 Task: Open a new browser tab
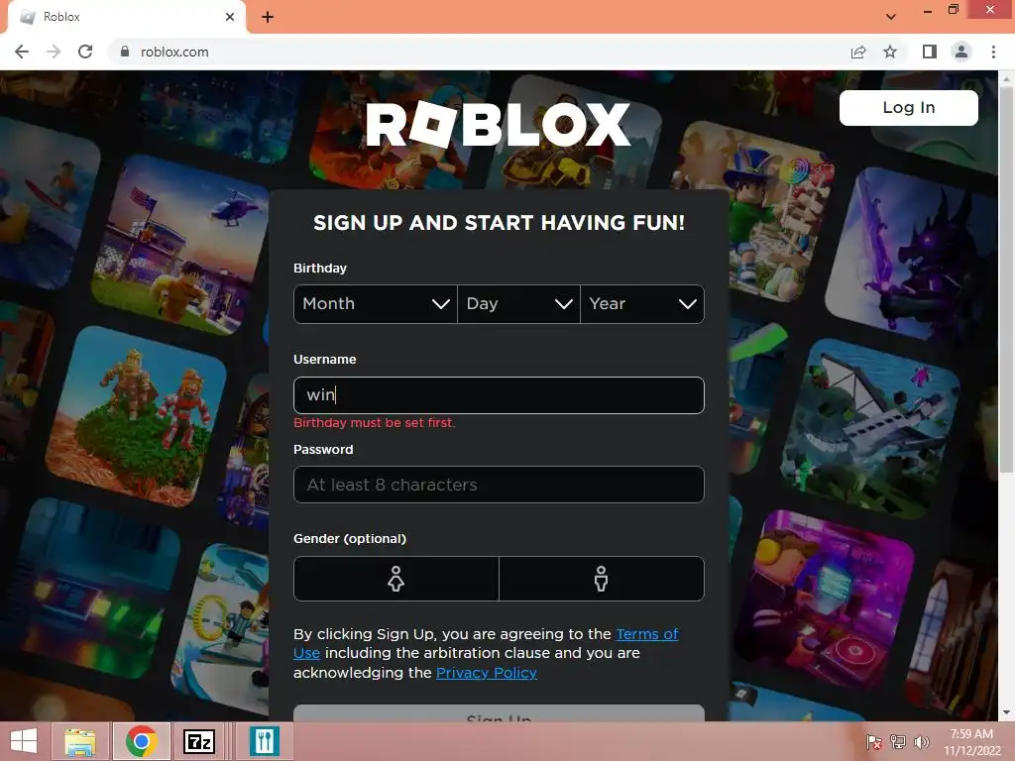[x=268, y=17]
